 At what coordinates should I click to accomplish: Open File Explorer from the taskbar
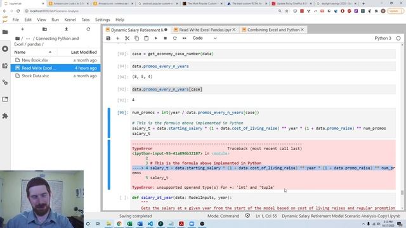coord(108,224)
